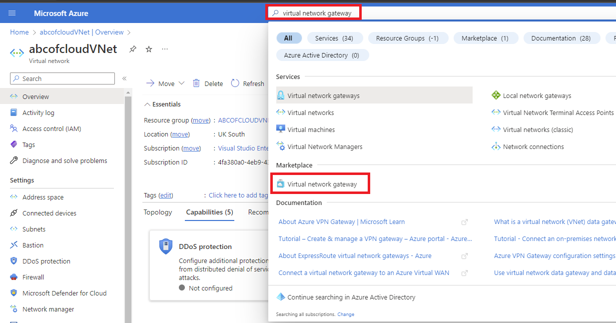Select Marketplace Virtual network gateway result
The image size is (616, 323).
[x=322, y=184]
